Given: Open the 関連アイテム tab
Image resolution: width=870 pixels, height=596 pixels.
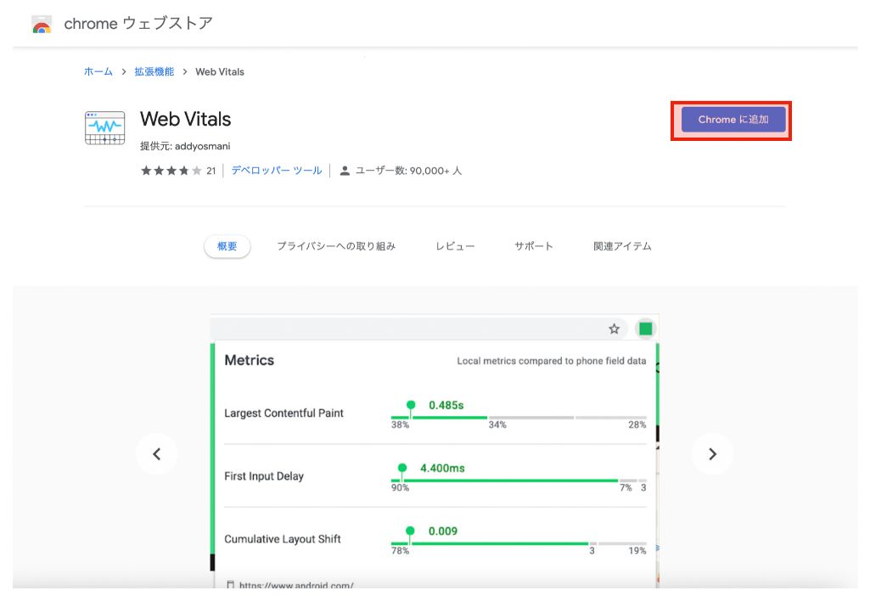Looking at the screenshot, I should coord(621,245).
